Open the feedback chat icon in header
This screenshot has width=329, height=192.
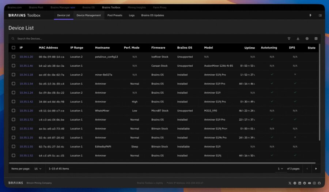[x=320, y=15]
